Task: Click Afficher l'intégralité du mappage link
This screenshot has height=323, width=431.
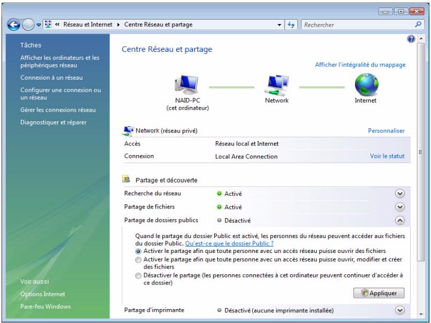Action: (360, 65)
